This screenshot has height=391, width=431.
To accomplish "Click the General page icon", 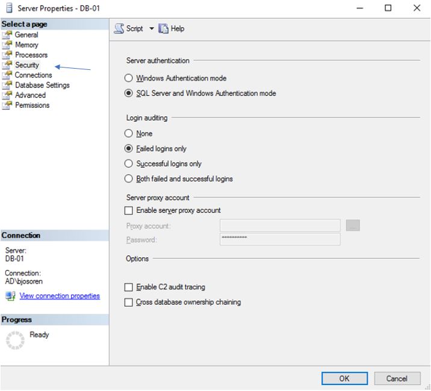I will pos(7,35).
